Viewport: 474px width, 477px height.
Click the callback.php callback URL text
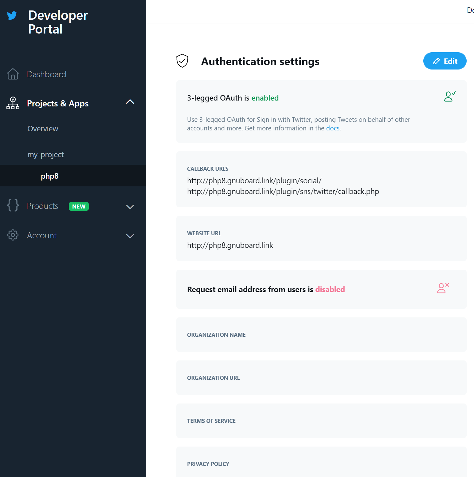coord(283,192)
